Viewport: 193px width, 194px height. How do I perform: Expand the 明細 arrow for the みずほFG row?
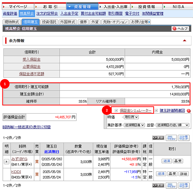point(7,161)
